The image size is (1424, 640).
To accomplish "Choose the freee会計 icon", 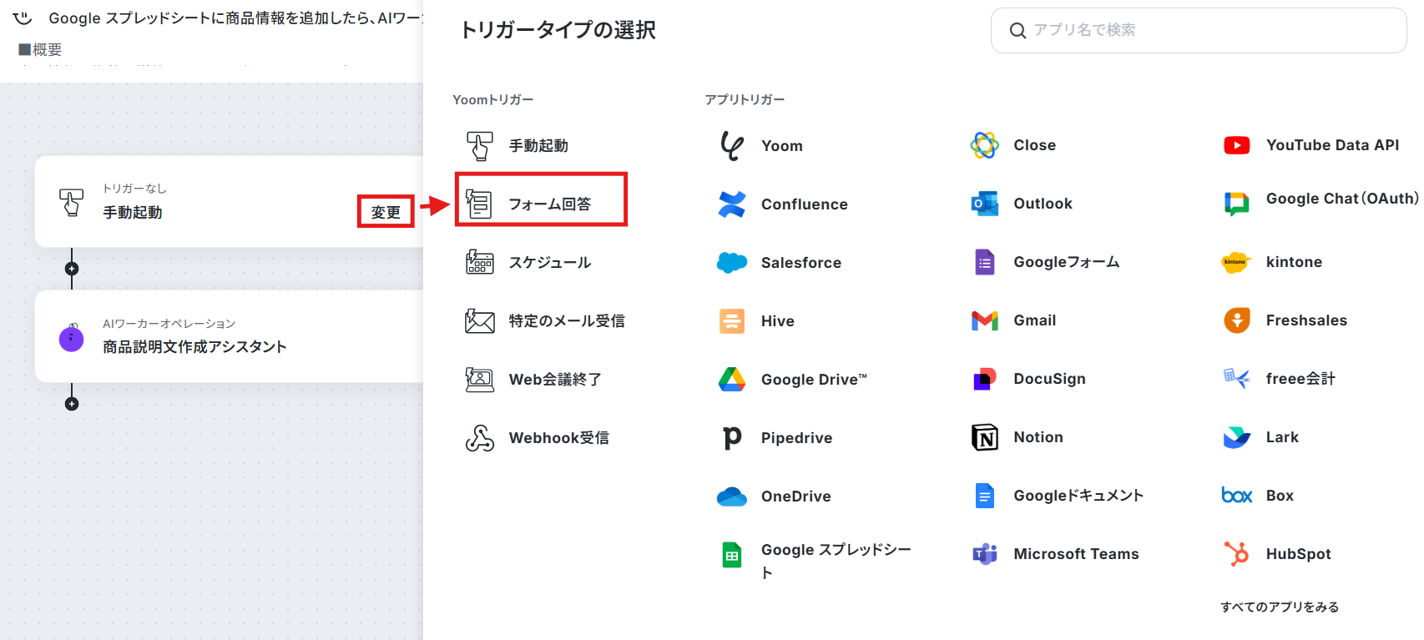I will tap(1237, 379).
